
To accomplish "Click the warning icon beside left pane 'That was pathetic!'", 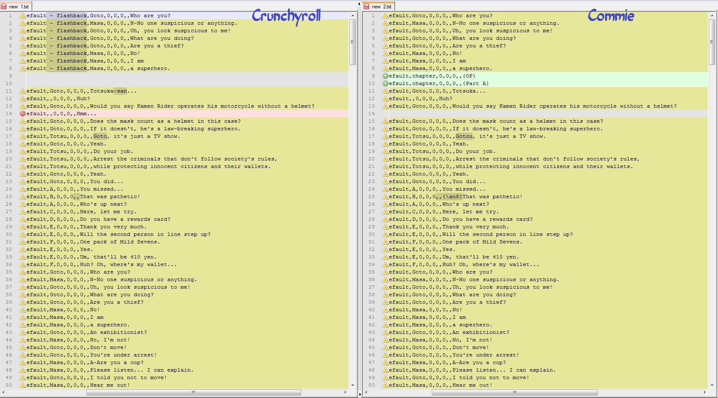I will 23,196.
